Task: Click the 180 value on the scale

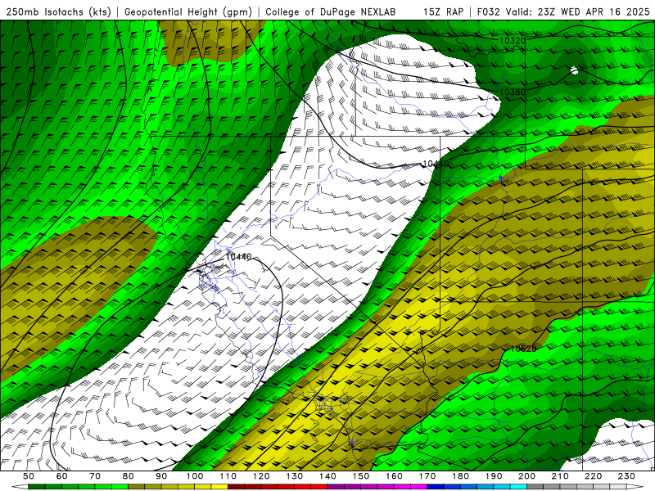Action: pyautogui.click(x=460, y=476)
